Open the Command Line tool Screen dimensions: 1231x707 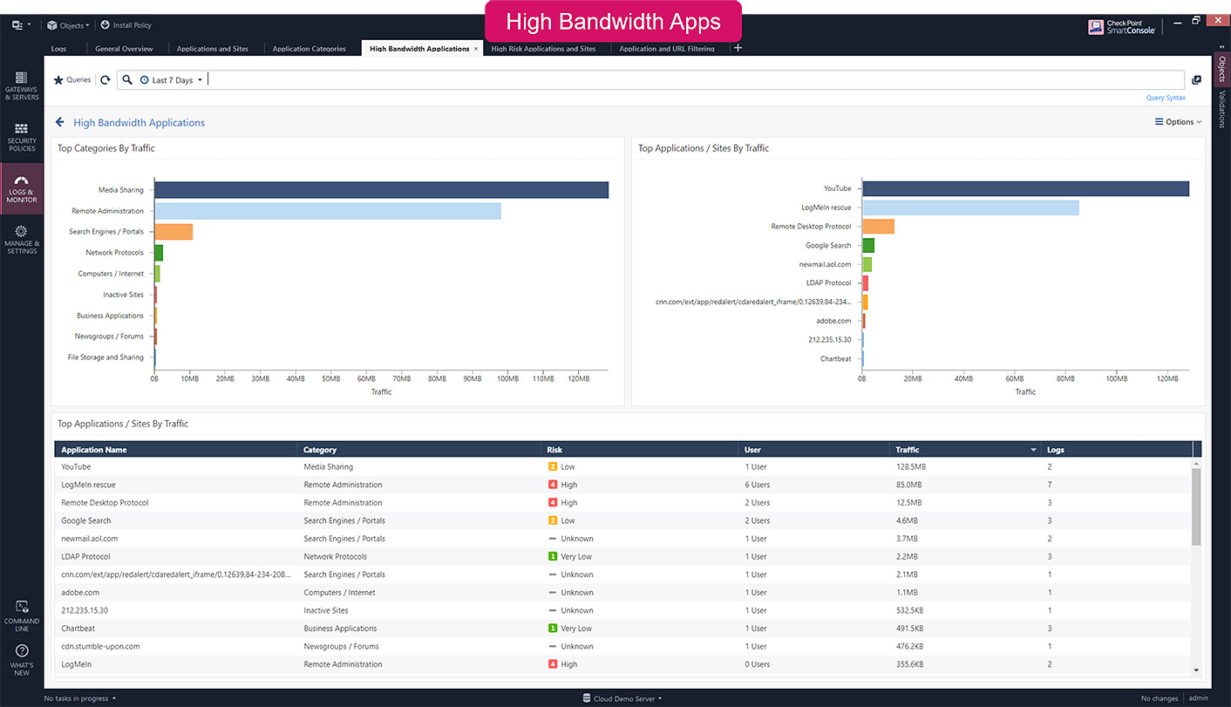pyautogui.click(x=22, y=615)
